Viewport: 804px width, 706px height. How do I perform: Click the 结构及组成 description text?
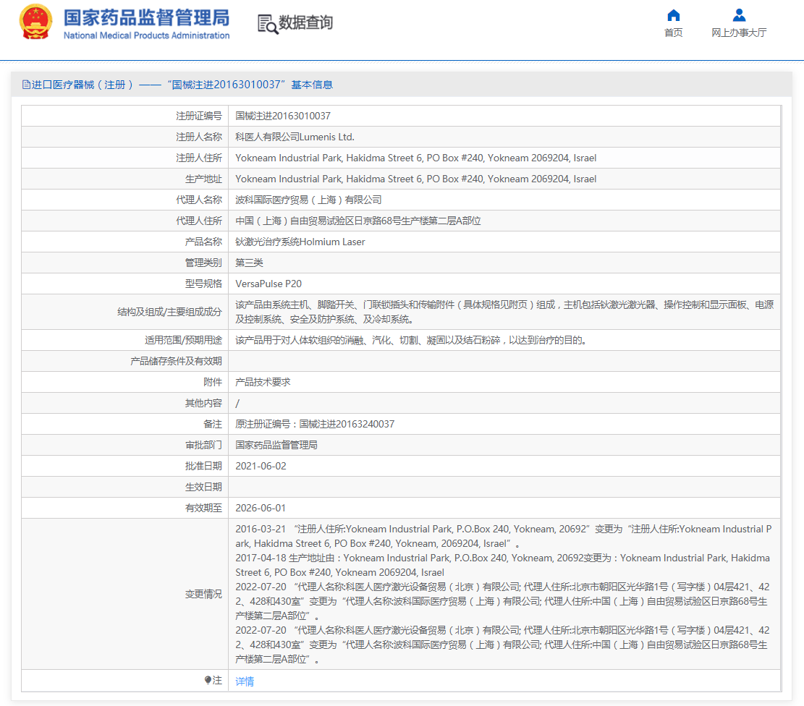point(504,312)
